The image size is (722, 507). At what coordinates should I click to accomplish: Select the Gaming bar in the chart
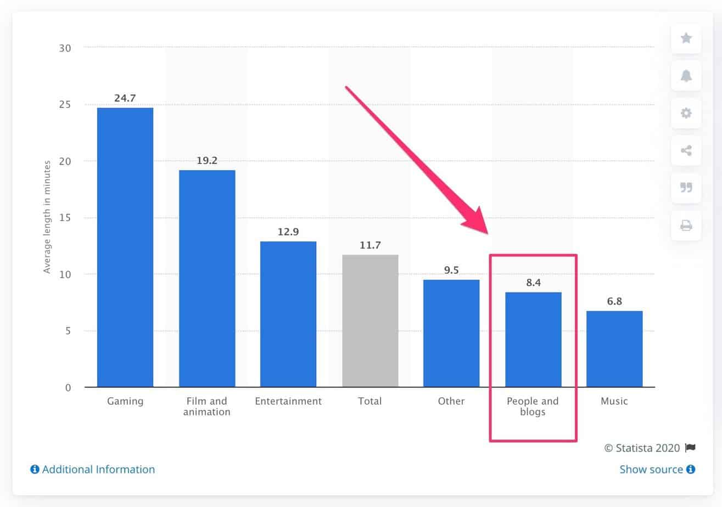tap(125, 247)
